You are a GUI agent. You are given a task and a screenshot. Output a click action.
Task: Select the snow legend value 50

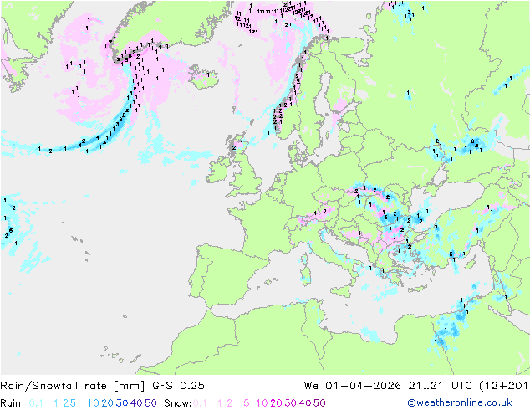click(x=319, y=403)
